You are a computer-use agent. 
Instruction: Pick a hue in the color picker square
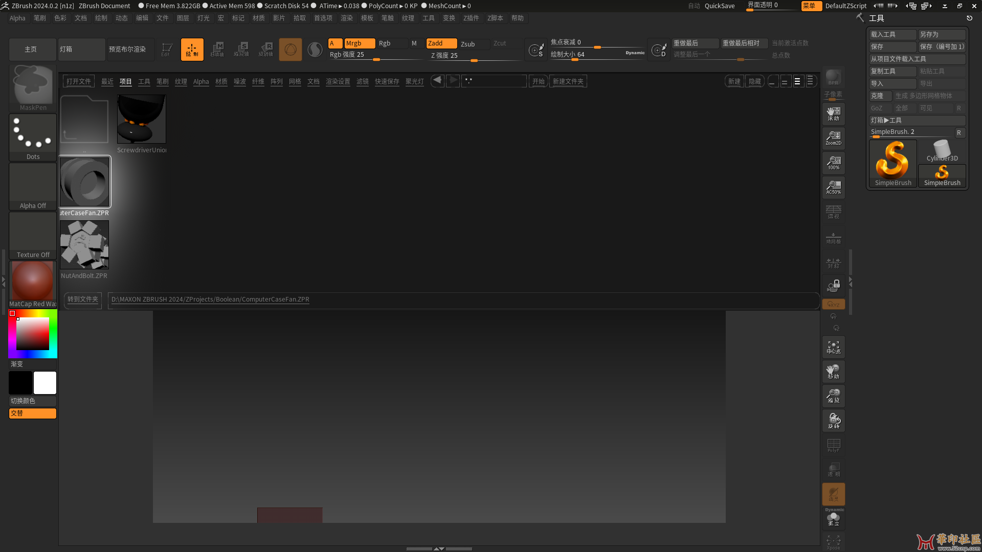pos(33,333)
